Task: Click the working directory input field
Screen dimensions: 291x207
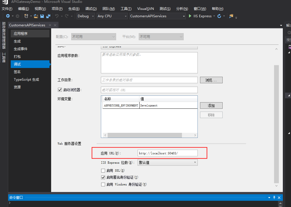Action: tap(149, 80)
